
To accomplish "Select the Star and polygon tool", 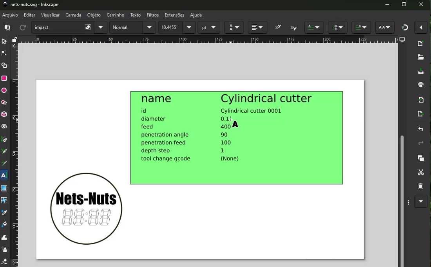I will pyautogui.click(x=4, y=103).
